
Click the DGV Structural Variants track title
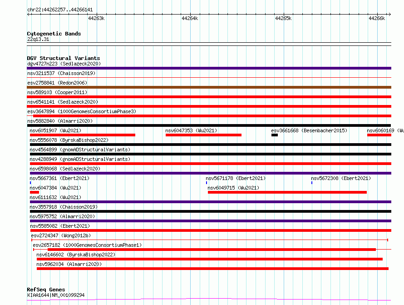click(64, 58)
